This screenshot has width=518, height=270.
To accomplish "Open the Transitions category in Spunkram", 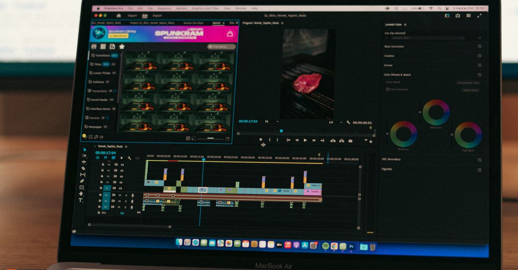I will click(103, 56).
